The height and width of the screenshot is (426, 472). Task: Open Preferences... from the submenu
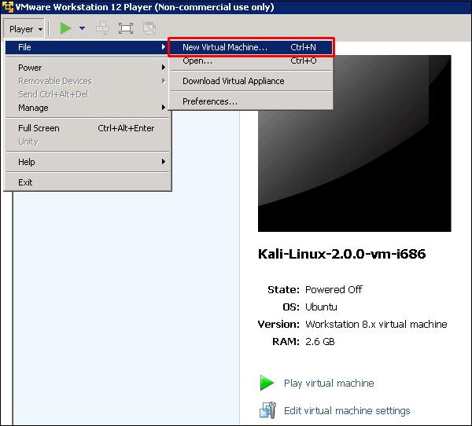(x=251, y=101)
